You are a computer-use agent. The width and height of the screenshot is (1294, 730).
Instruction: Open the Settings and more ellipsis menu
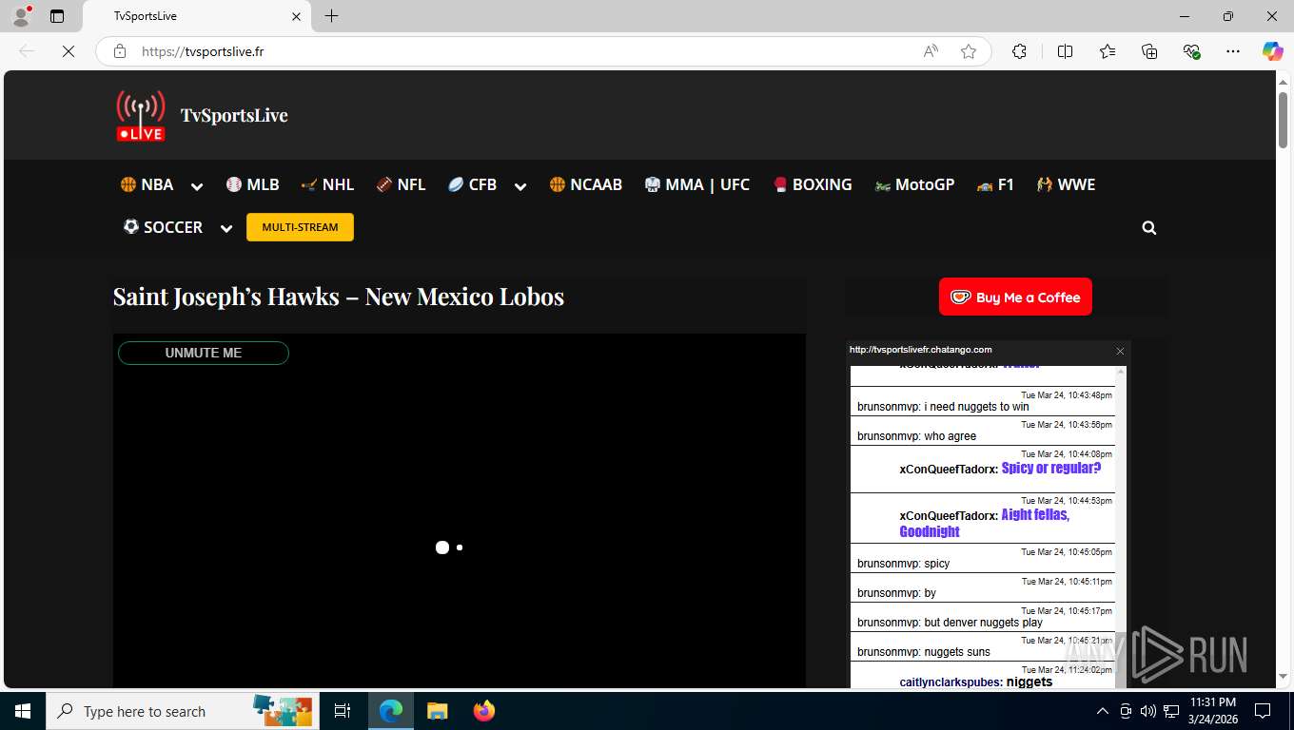pyautogui.click(x=1233, y=51)
